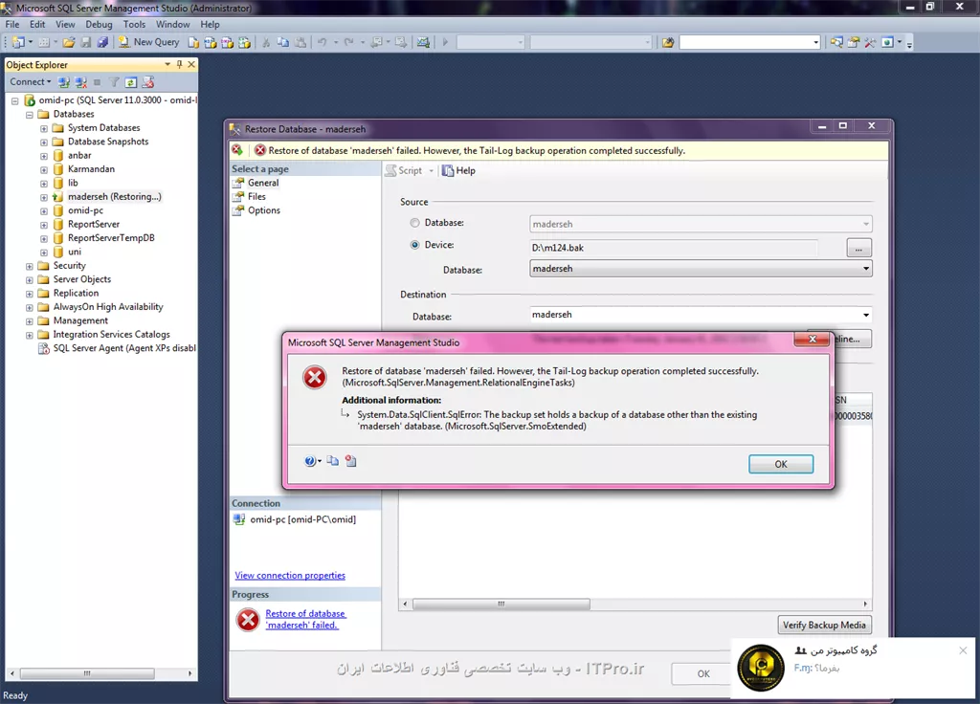Click the Script icon in the Restore Database dialog
Screen dimensions: 980x704
click(x=390, y=170)
